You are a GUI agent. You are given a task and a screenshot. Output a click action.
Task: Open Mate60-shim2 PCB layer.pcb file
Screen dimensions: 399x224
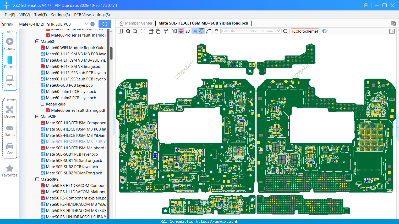pyautogui.click(x=69, y=98)
